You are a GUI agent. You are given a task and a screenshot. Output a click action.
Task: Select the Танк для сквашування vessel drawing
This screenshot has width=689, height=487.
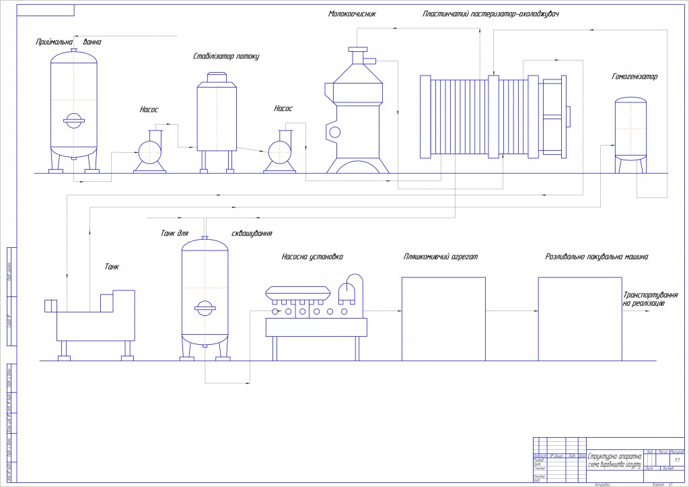point(205,298)
